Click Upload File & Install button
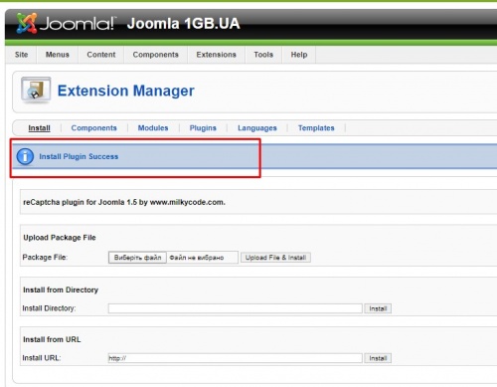This screenshot has width=497, height=387. (275, 258)
